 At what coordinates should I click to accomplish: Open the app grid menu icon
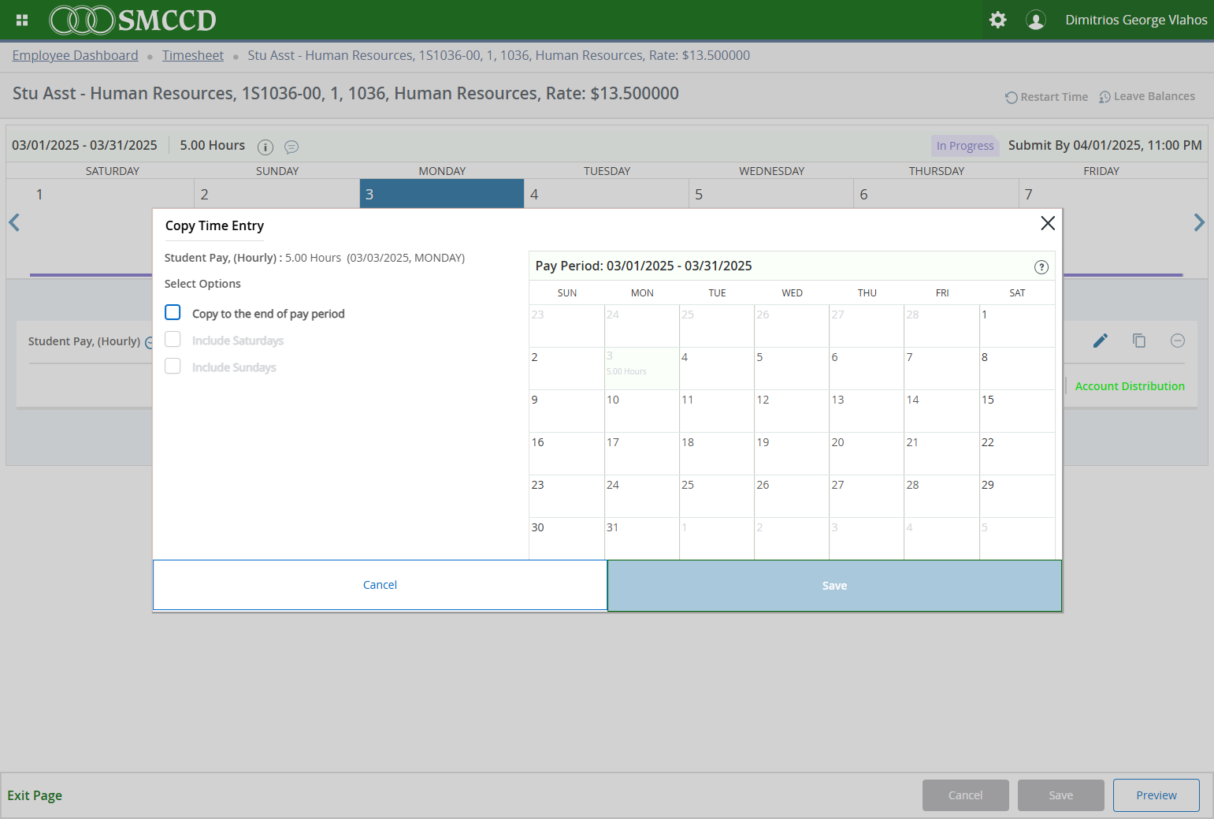tap(22, 20)
